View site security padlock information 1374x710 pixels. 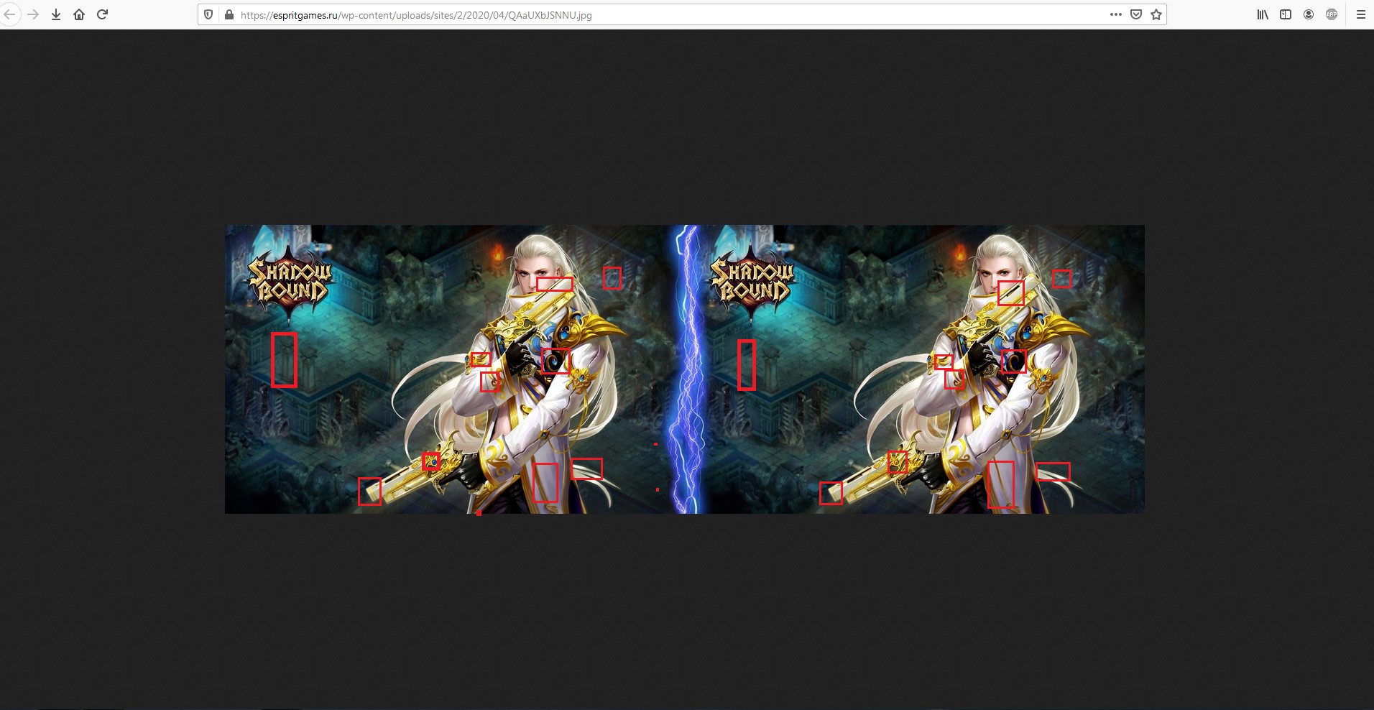229,14
